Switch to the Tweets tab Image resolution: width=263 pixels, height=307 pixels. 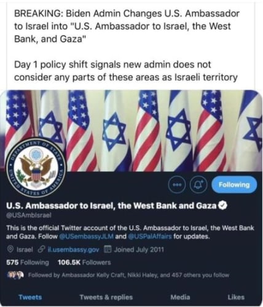[x=30, y=297]
